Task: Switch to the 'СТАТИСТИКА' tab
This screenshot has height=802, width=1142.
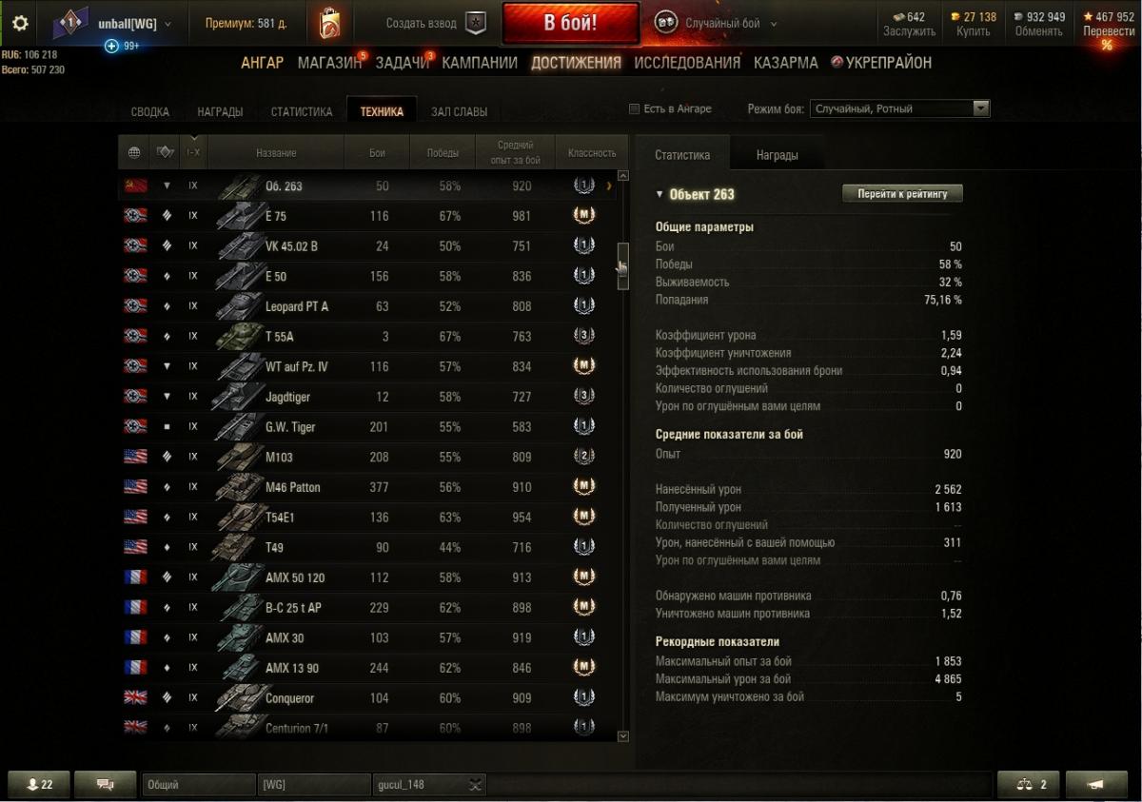Action: [302, 111]
